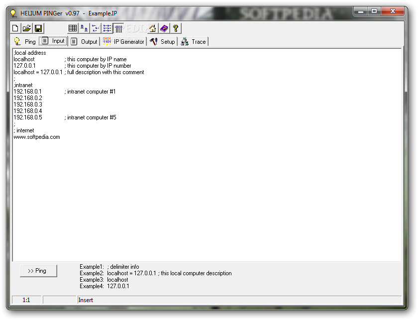This screenshot has height=320, width=418.
Task: Open the Output tab
Action: pyautogui.click(x=84, y=42)
